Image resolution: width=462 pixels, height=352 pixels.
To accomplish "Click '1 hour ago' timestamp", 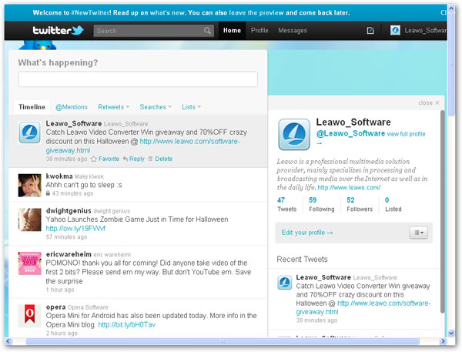I will tap(60, 290).
